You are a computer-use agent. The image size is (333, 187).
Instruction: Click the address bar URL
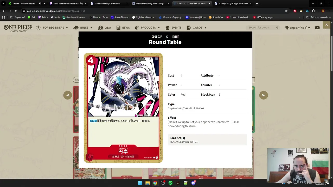point(56,11)
